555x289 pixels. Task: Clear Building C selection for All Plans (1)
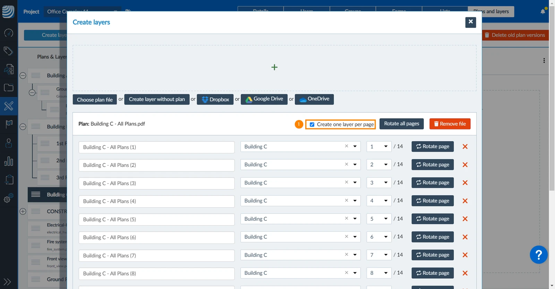tap(347, 146)
